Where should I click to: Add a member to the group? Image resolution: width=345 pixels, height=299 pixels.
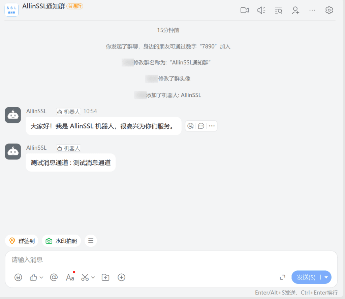295,10
